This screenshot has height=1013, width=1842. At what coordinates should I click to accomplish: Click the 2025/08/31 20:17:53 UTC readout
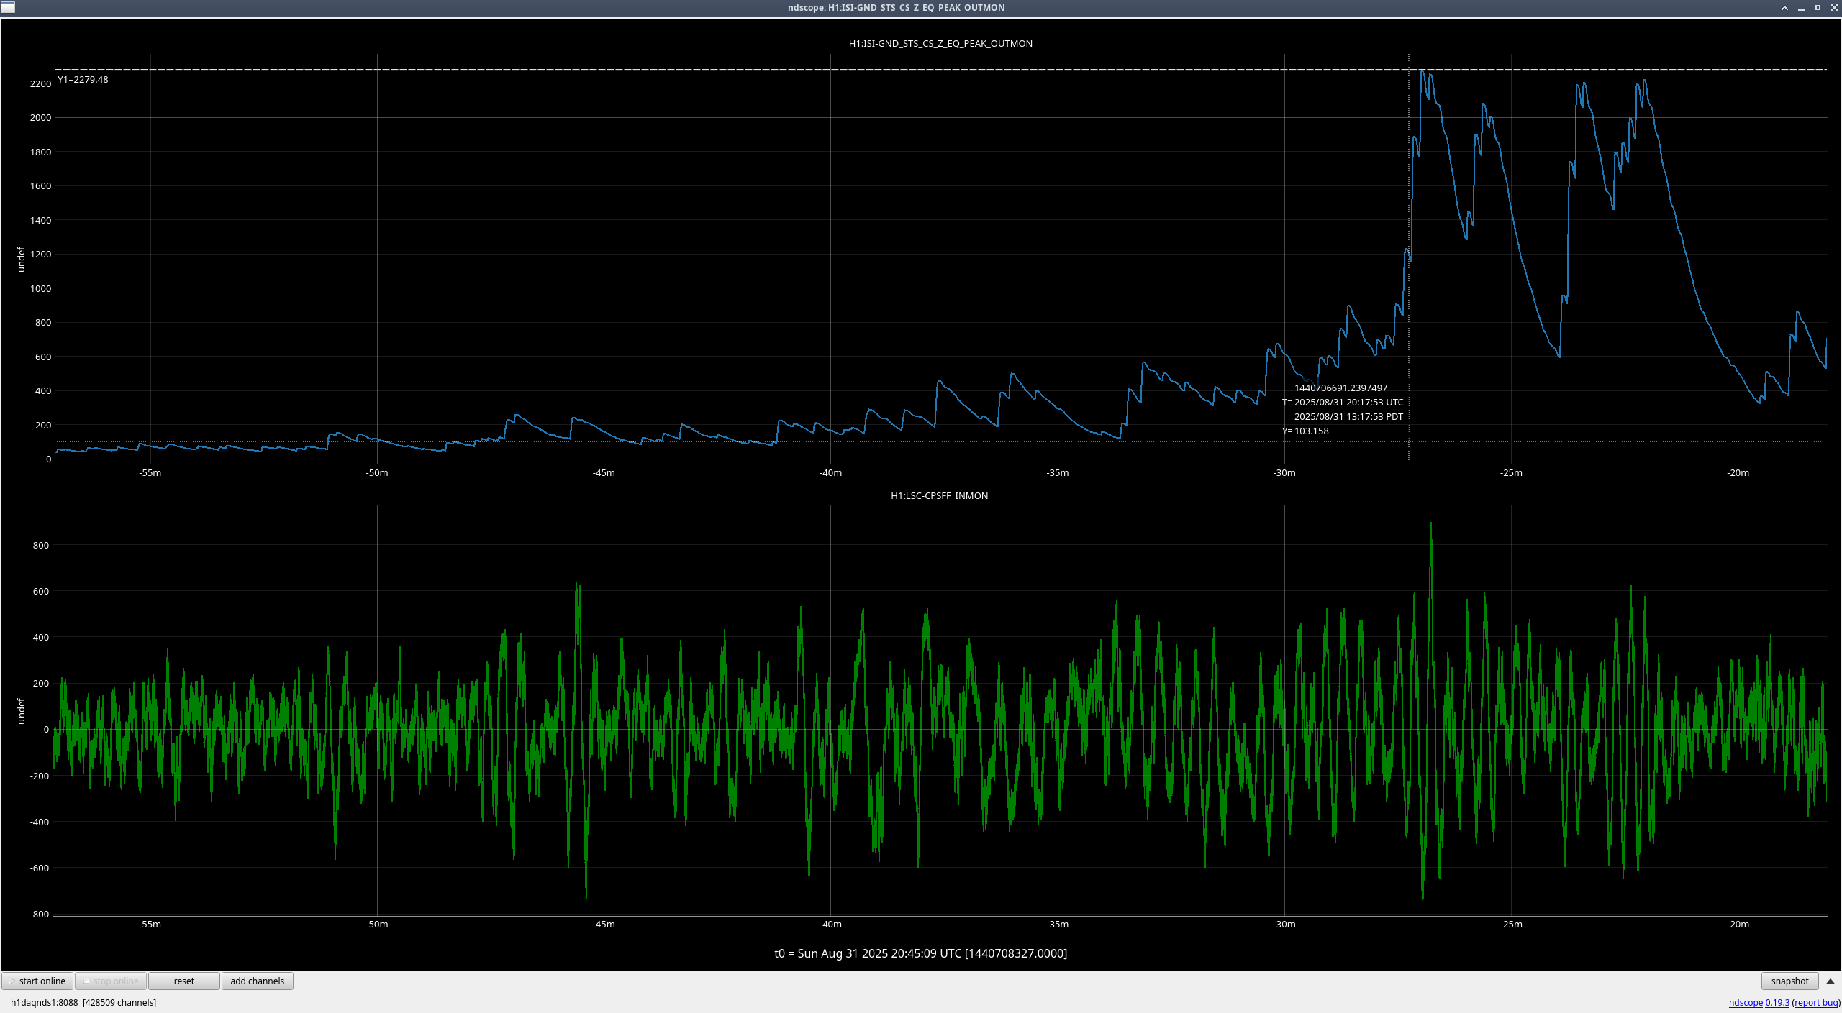(x=1348, y=402)
